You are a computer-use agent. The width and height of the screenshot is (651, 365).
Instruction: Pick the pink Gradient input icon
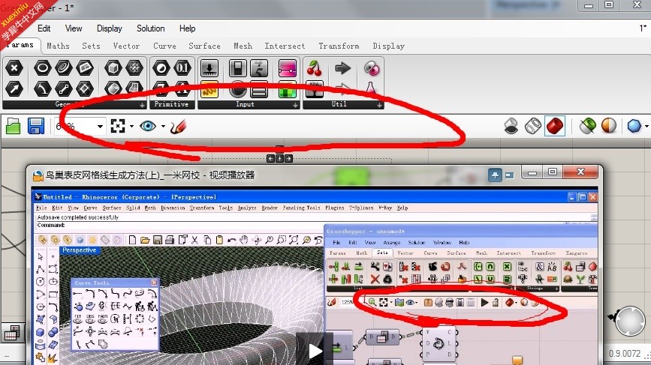coord(288,68)
